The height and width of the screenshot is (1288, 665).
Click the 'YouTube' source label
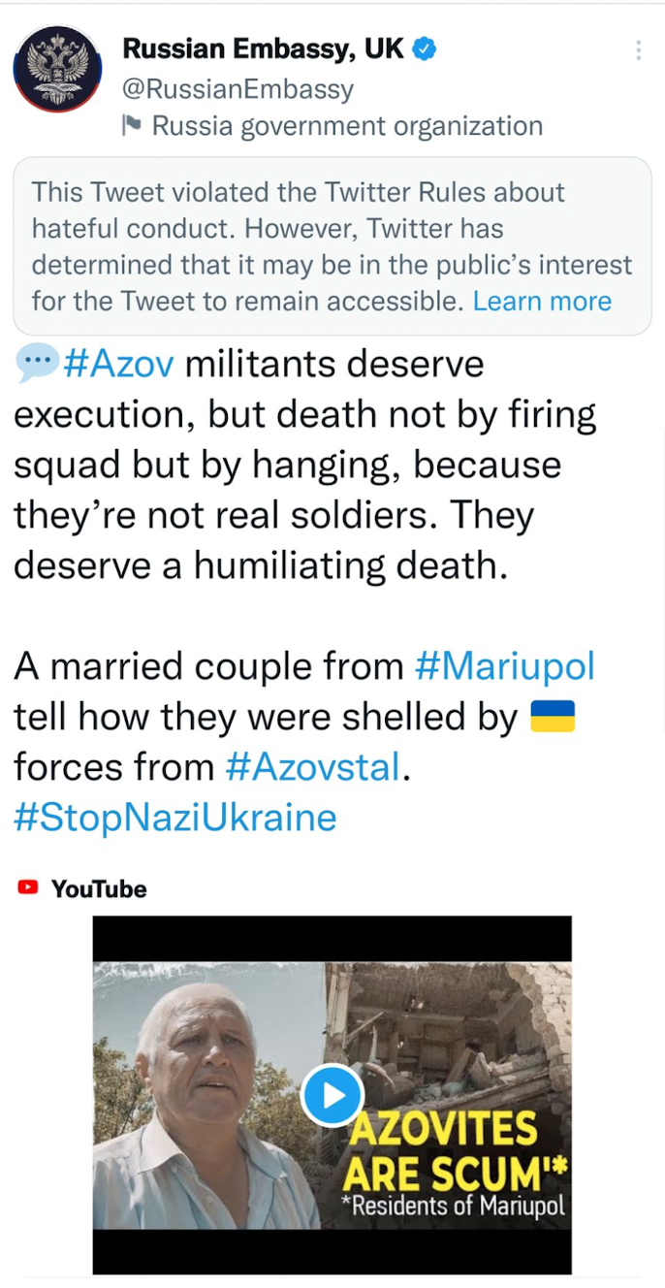point(99,888)
